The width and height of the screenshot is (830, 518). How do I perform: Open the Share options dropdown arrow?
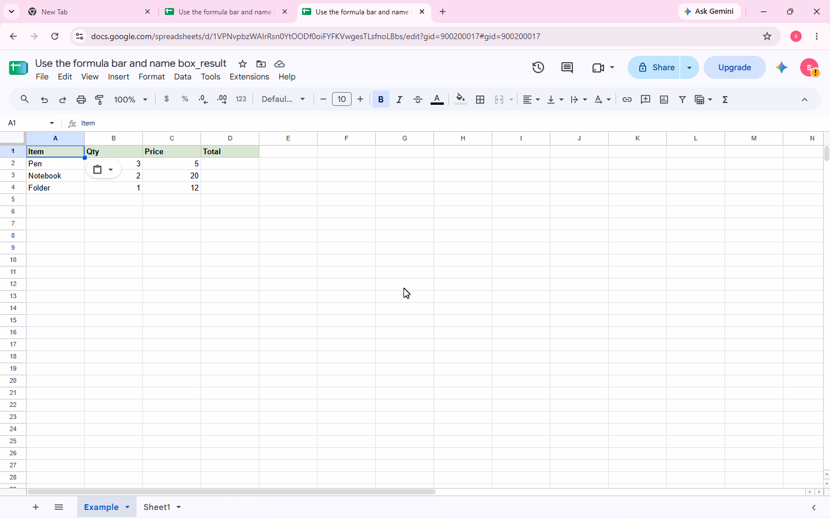click(689, 67)
